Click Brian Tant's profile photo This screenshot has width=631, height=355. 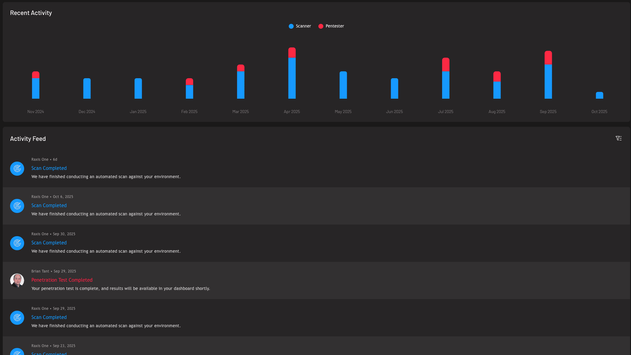coord(17,280)
